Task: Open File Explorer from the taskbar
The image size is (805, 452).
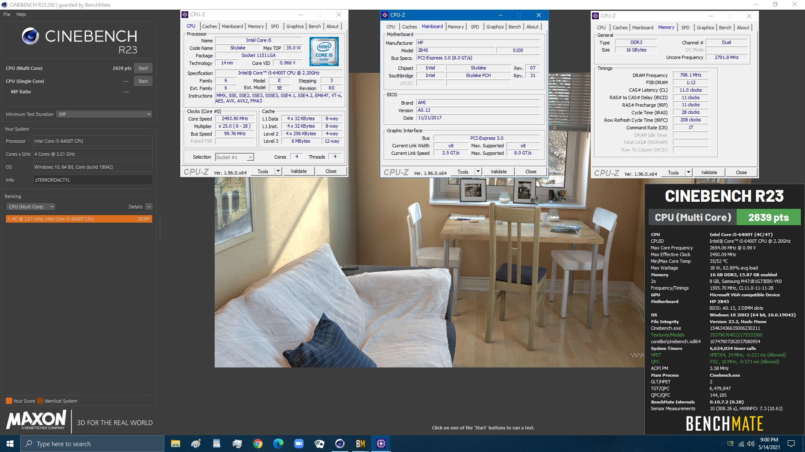Action: (175, 444)
